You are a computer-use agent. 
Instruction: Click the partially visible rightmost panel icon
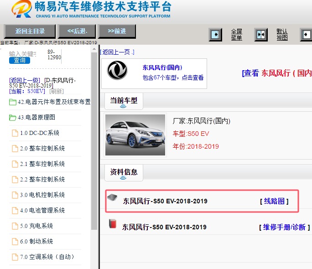[306, 35]
